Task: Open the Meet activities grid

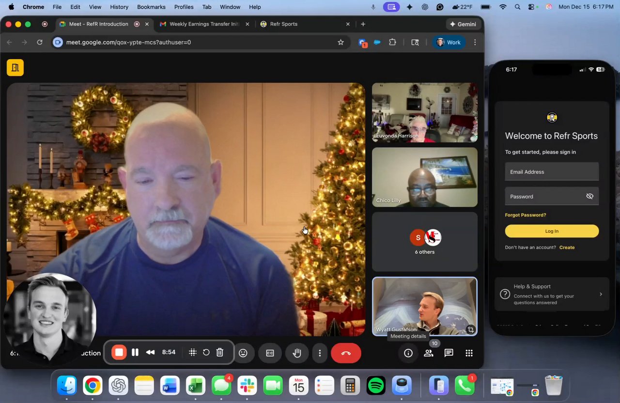Action: [469, 353]
